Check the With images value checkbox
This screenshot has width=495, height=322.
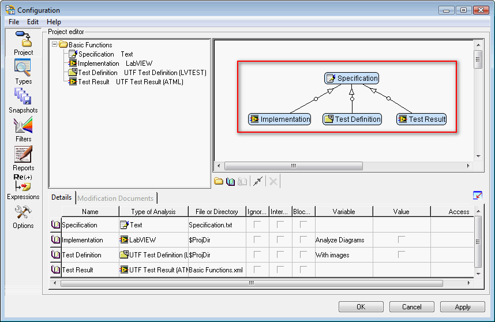click(401, 254)
